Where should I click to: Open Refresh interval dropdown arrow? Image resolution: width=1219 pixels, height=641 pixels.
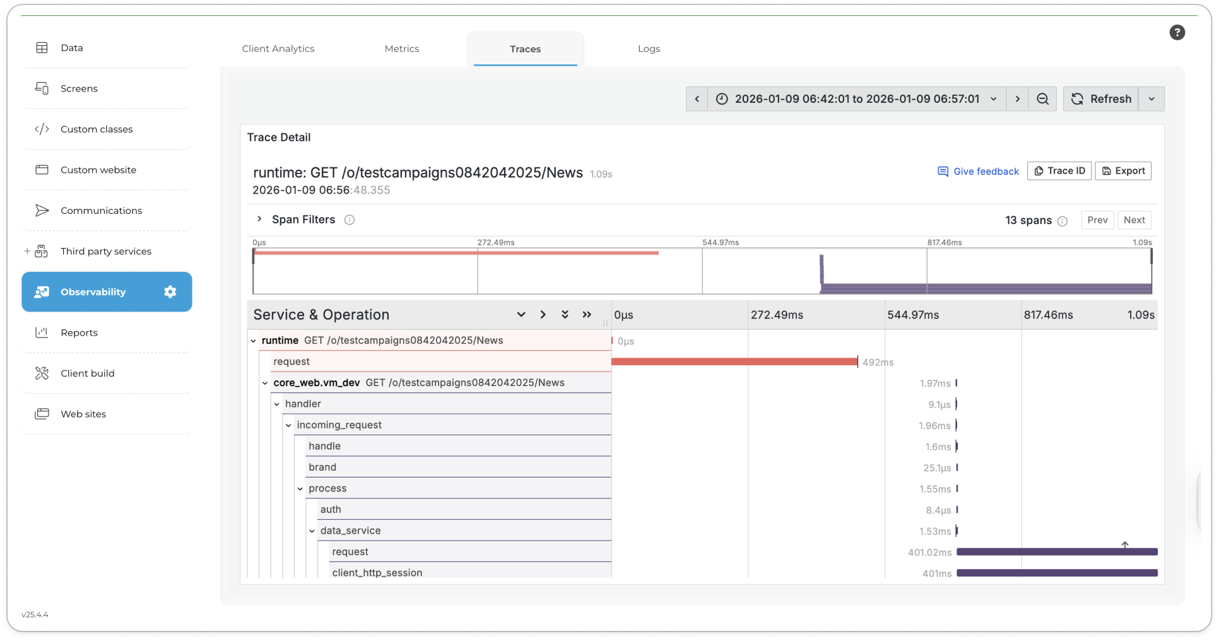[1151, 99]
